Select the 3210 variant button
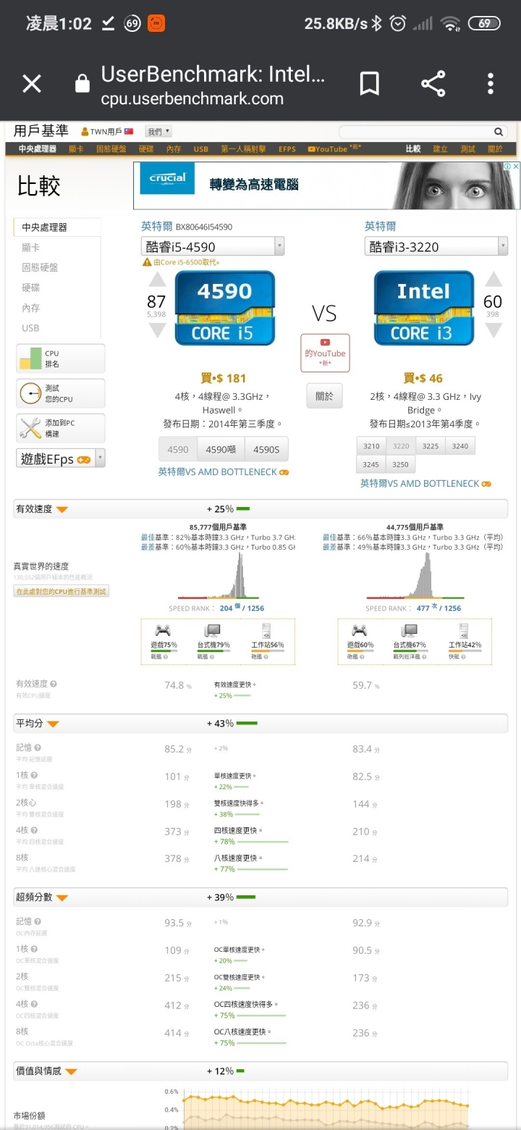The width and height of the screenshot is (521, 1130). pyautogui.click(x=371, y=446)
